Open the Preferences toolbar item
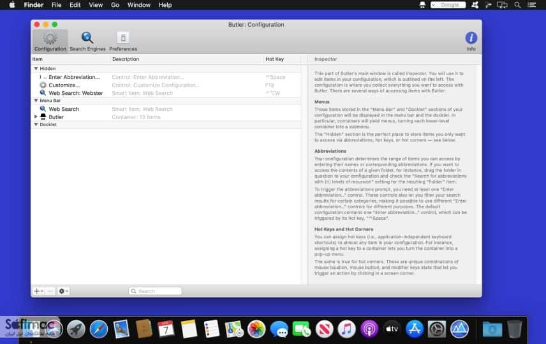The image size is (546, 344). click(x=123, y=41)
